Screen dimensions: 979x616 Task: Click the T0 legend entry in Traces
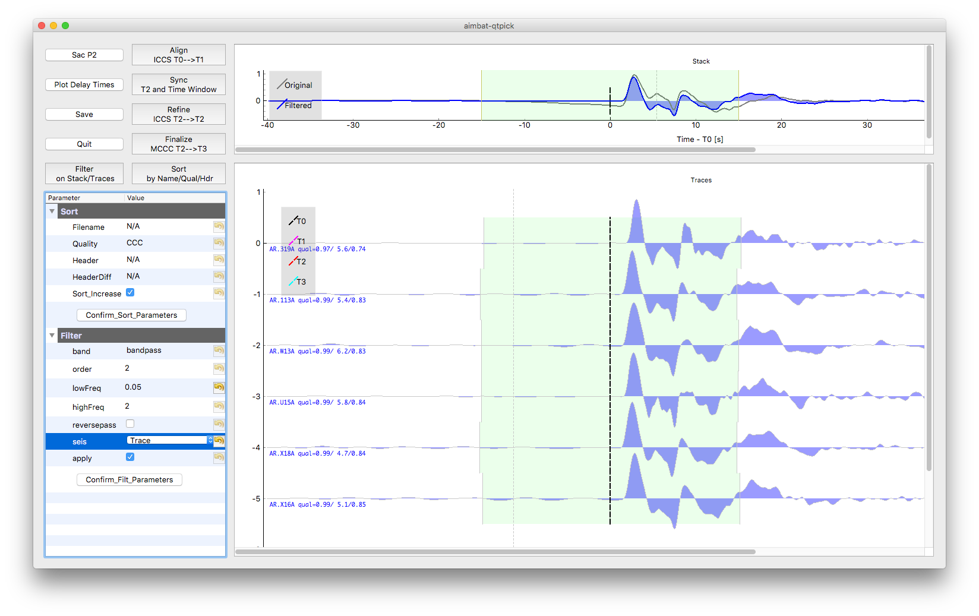pos(298,221)
